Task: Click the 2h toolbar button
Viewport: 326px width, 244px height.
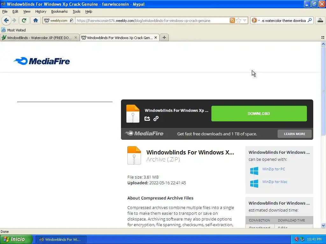Action: (x=320, y=20)
